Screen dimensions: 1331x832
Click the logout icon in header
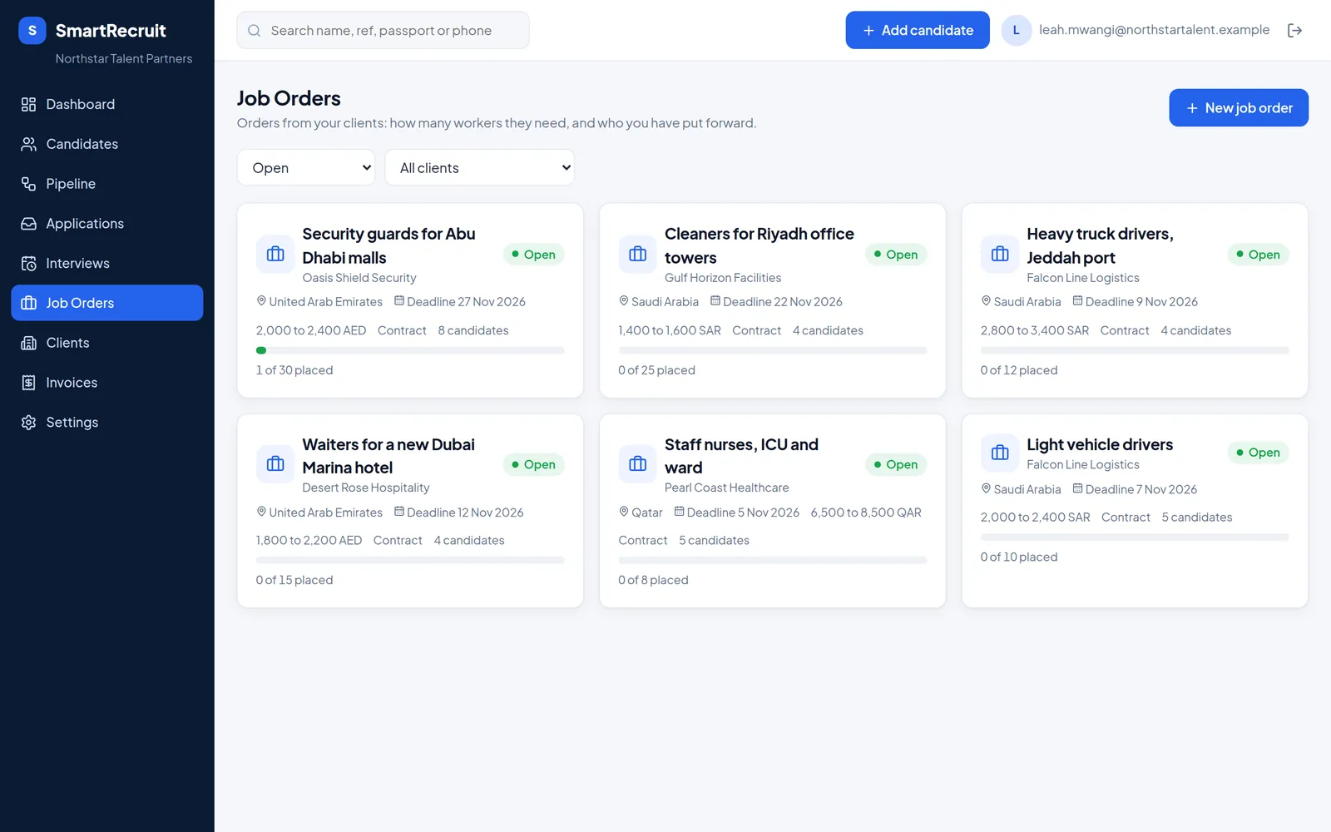click(x=1294, y=31)
